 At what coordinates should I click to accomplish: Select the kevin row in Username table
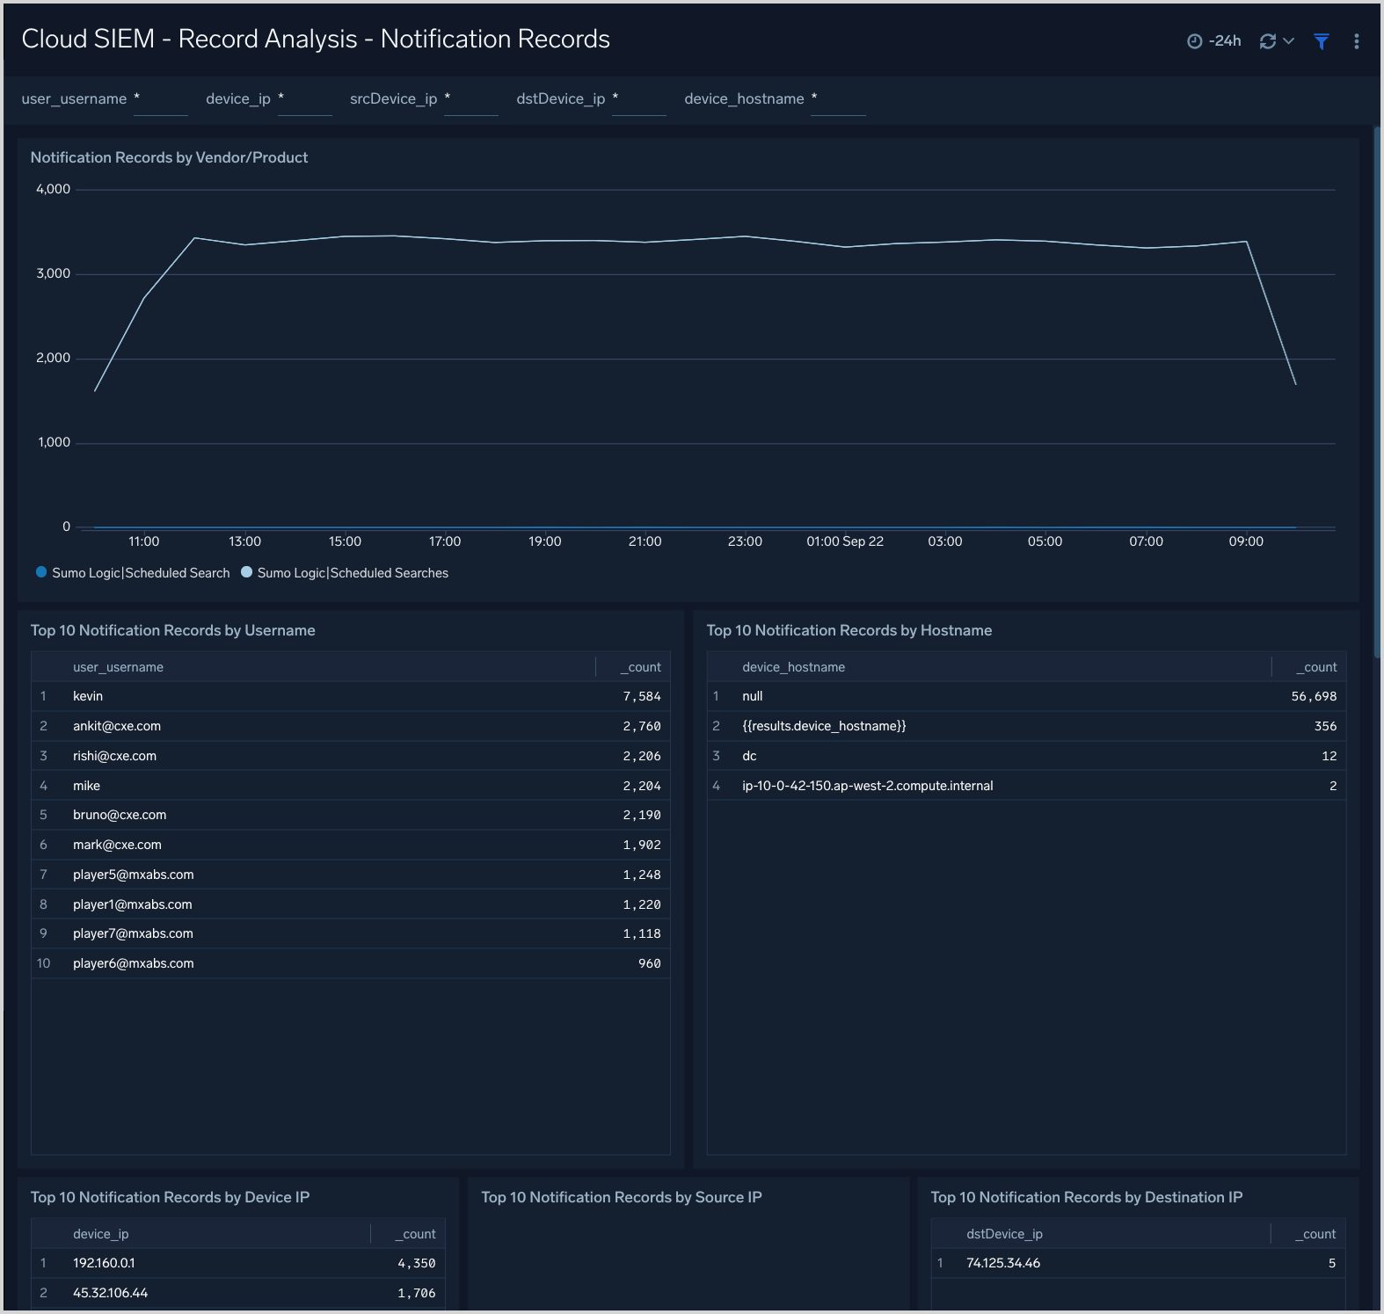coord(350,696)
